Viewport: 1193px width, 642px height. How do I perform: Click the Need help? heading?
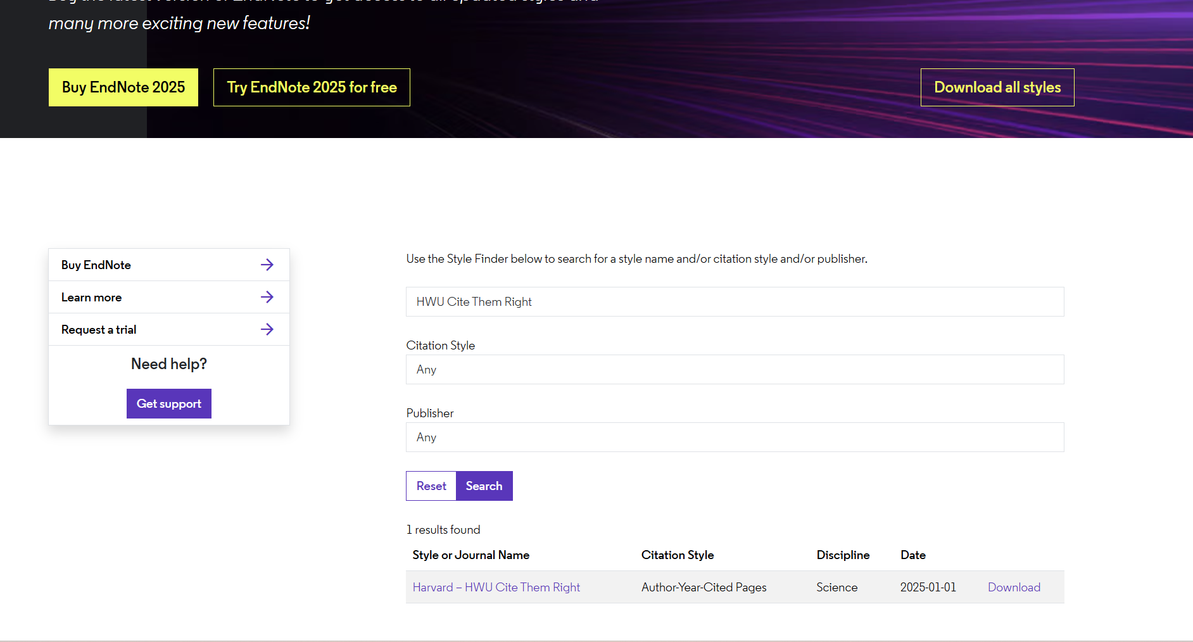point(169,364)
